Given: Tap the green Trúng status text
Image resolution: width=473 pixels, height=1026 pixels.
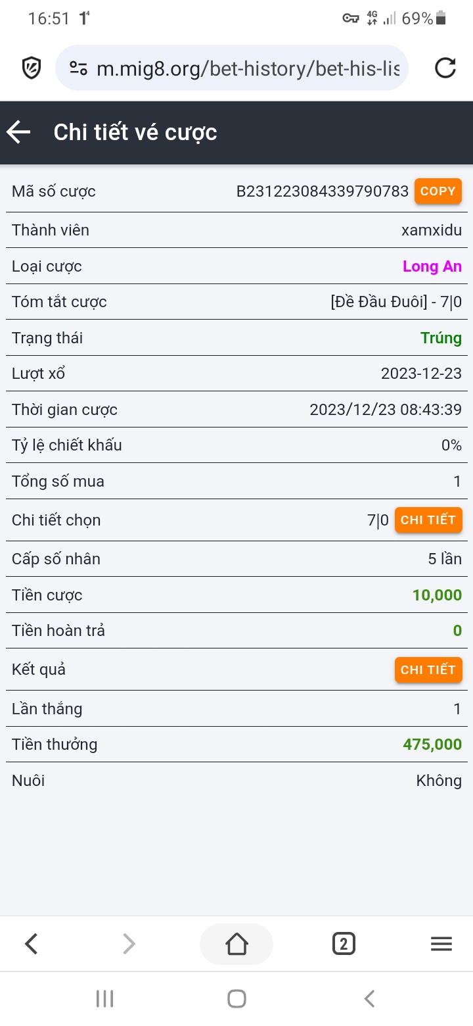Looking at the screenshot, I should 441,338.
